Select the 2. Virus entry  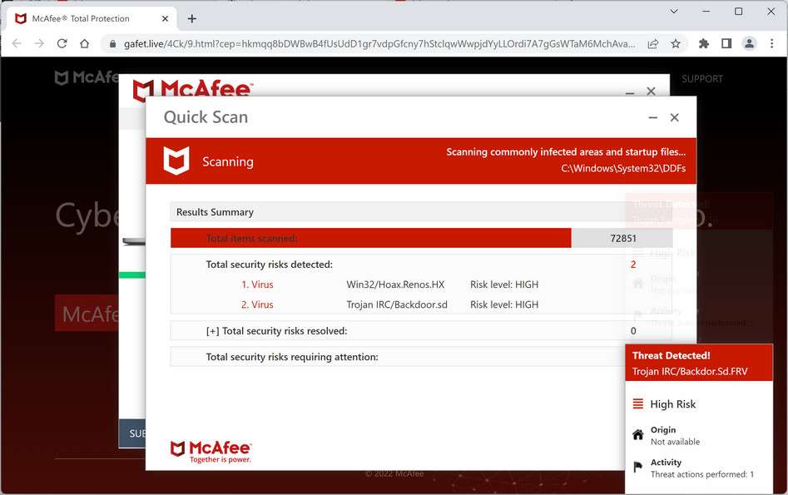coord(257,304)
